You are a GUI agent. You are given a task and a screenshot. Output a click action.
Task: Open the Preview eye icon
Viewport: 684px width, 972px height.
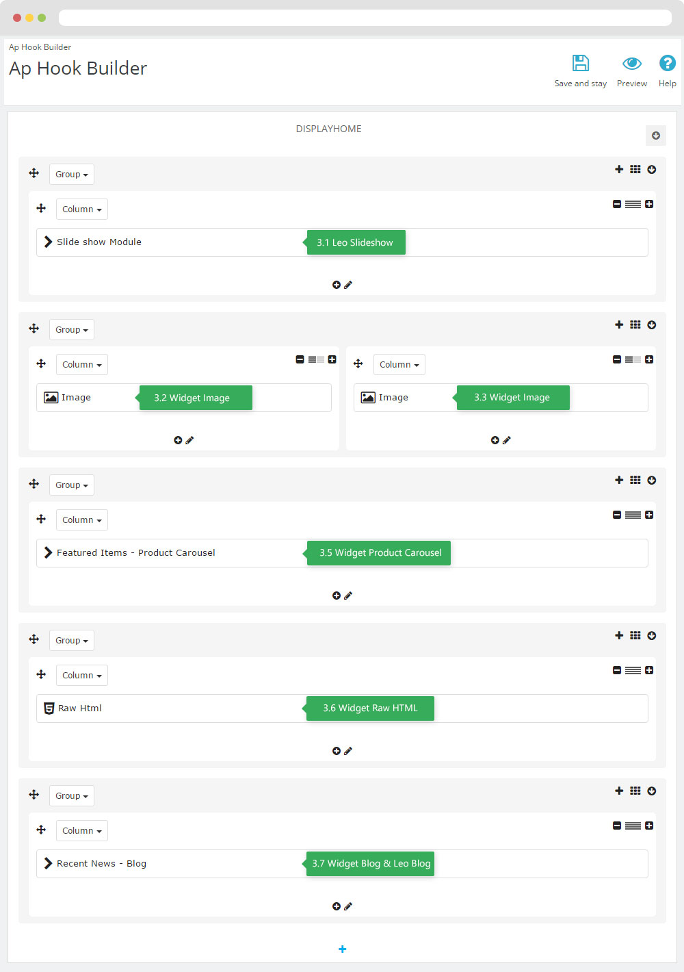click(631, 64)
